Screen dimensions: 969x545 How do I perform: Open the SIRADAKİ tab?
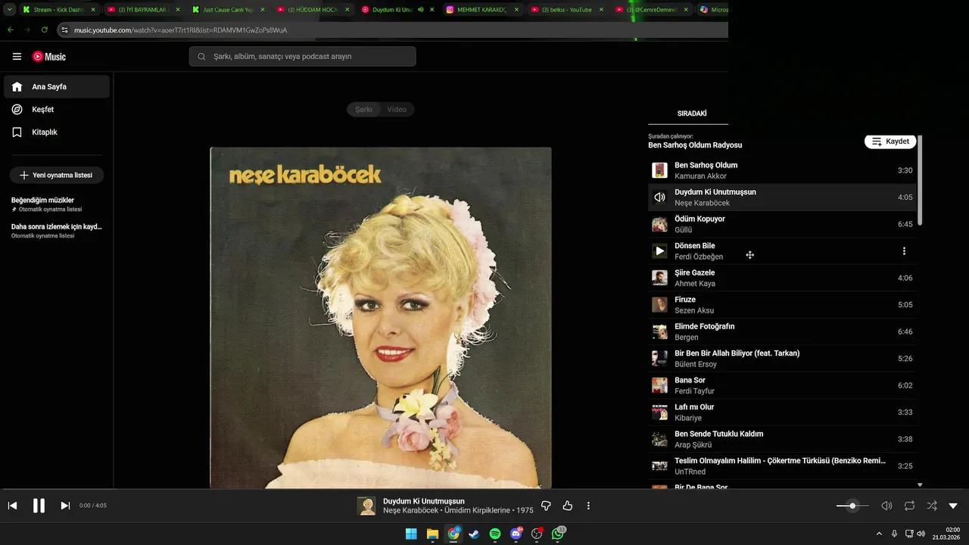692,114
